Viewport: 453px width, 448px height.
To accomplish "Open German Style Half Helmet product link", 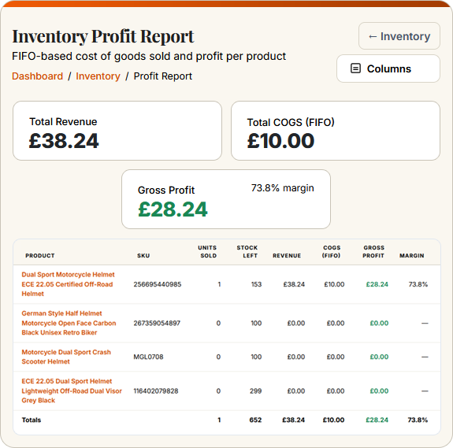I will [69, 323].
